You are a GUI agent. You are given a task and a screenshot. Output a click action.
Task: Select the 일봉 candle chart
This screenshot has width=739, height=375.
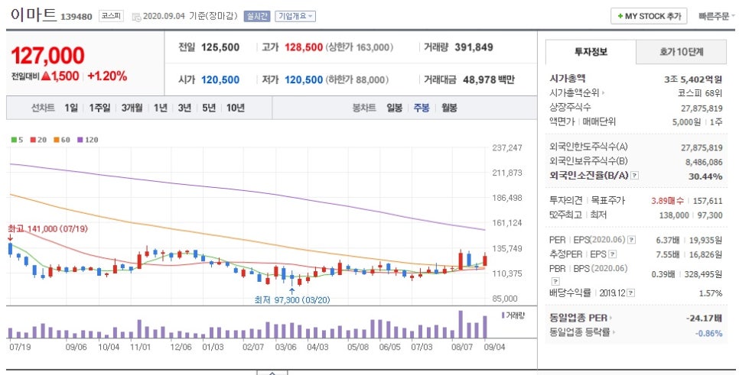coord(395,108)
